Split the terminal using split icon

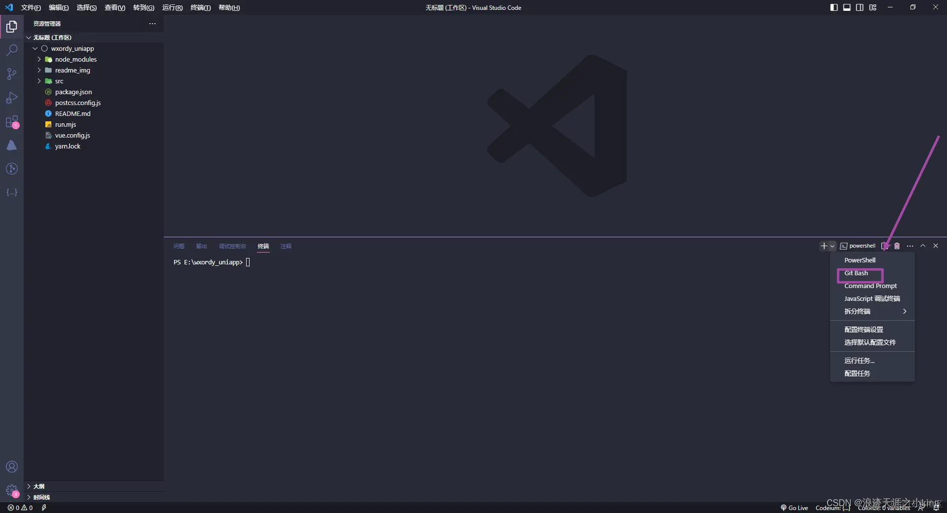[885, 246]
